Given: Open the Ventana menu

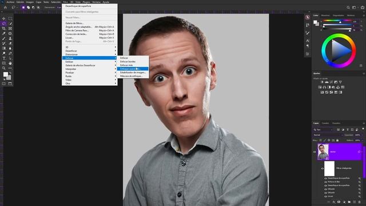Looking at the screenshot, I should pos(96,2).
